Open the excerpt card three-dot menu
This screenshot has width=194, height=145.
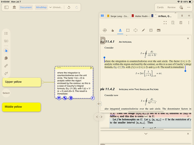[x=59, y=68]
